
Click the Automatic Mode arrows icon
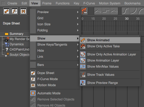tap(33, 93)
